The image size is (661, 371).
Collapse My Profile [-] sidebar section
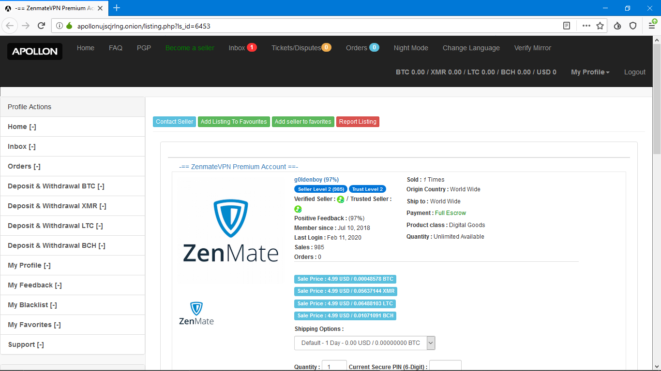[x=73, y=265]
